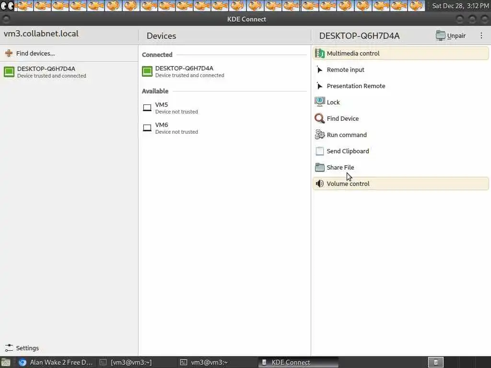Select VM5 Device not trusted row

224,108
